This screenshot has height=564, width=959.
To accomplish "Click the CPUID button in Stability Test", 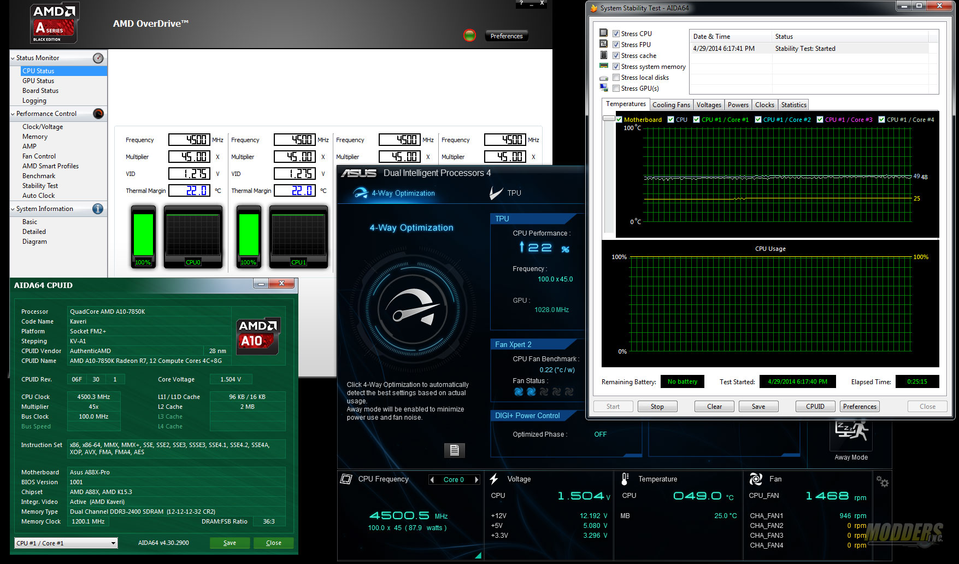I will point(815,407).
